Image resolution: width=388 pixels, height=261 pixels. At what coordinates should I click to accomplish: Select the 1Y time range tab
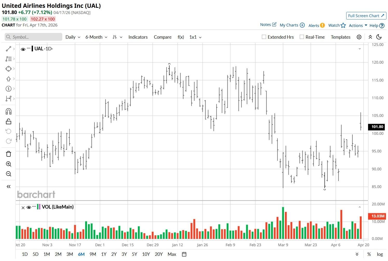pos(104,254)
